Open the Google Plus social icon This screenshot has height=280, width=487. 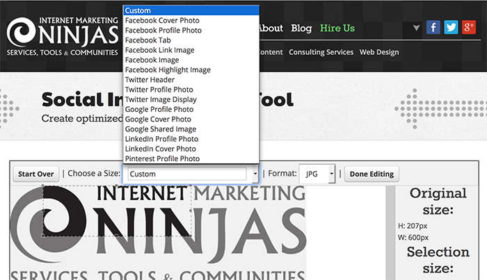tap(469, 27)
